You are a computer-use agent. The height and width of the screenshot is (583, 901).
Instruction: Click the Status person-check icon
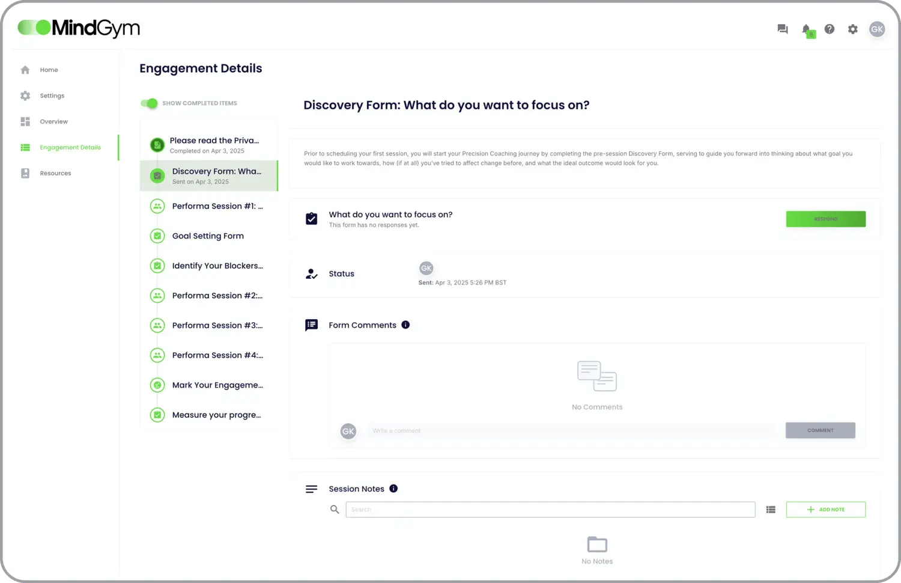[x=311, y=274]
